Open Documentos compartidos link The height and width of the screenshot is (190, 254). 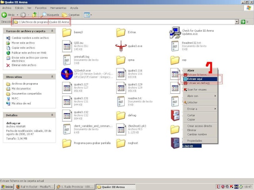click(x=27, y=93)
